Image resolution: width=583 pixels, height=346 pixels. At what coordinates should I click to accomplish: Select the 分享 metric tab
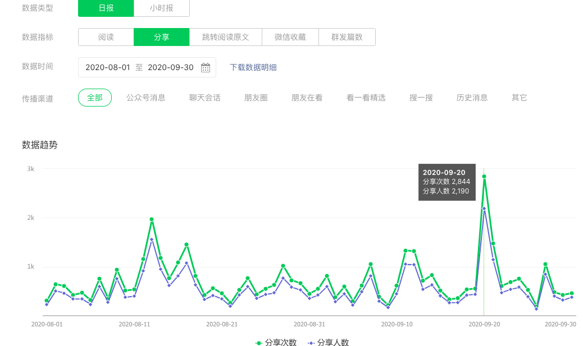(162, 37)
